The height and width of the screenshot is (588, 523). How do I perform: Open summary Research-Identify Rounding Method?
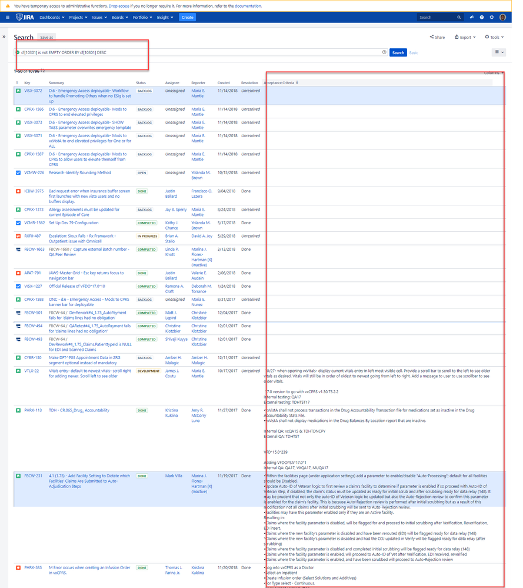(80, 173)
